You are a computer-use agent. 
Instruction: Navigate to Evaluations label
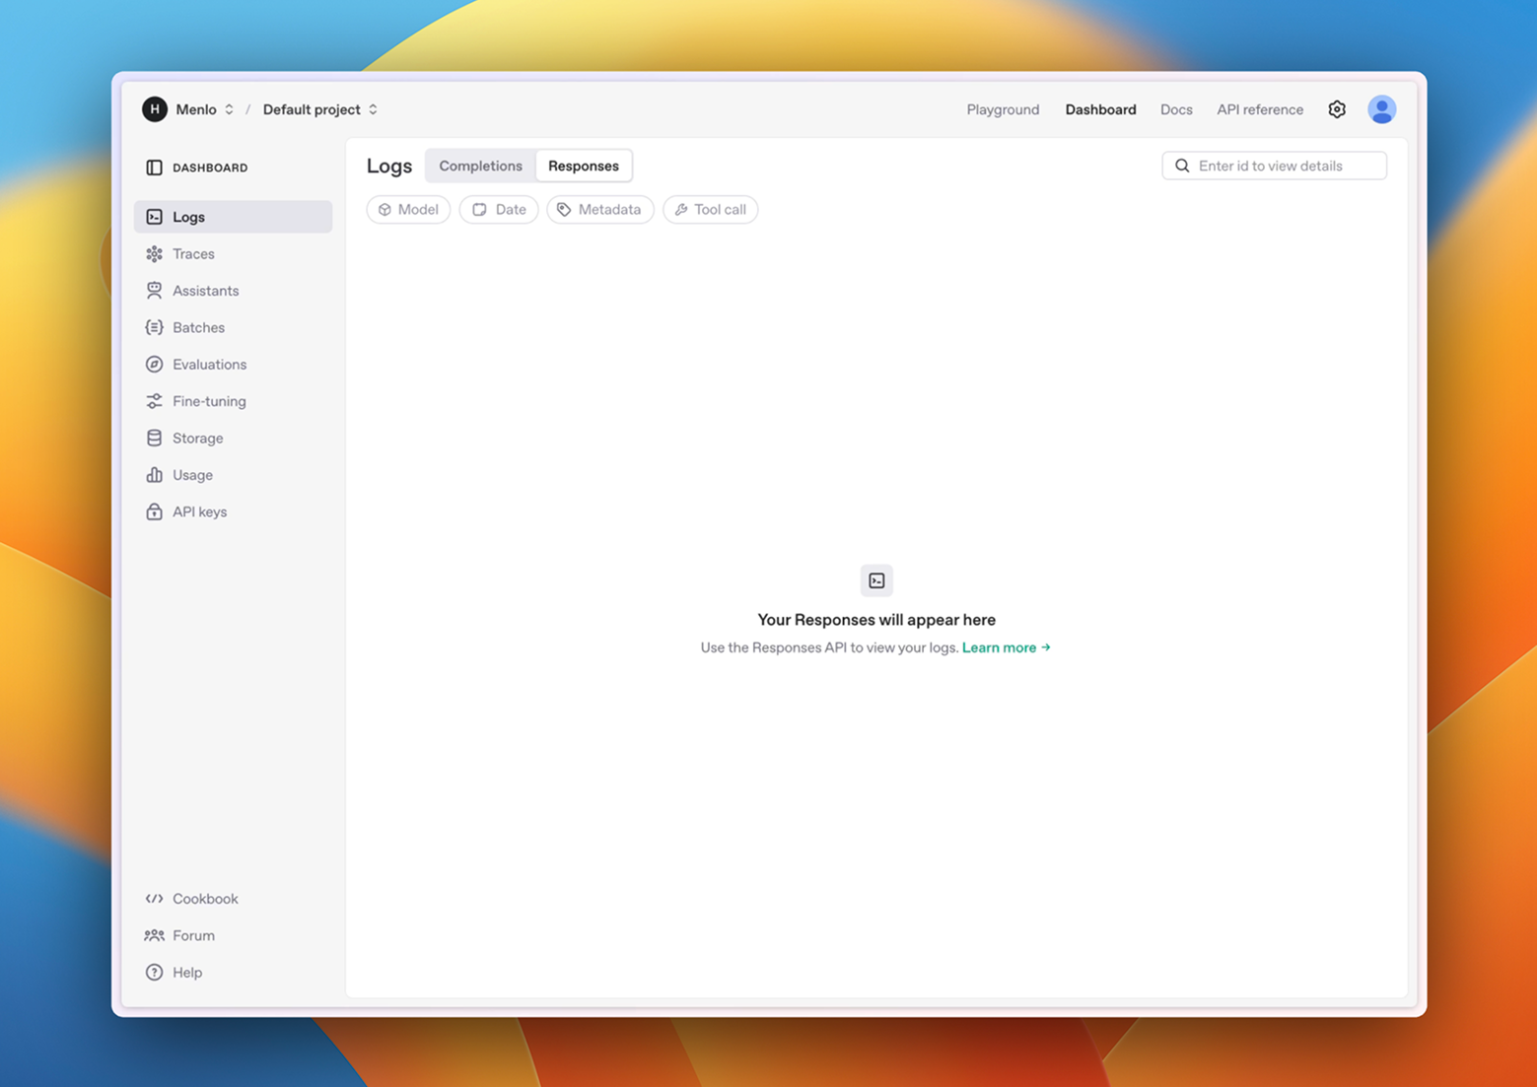[210, 365]
